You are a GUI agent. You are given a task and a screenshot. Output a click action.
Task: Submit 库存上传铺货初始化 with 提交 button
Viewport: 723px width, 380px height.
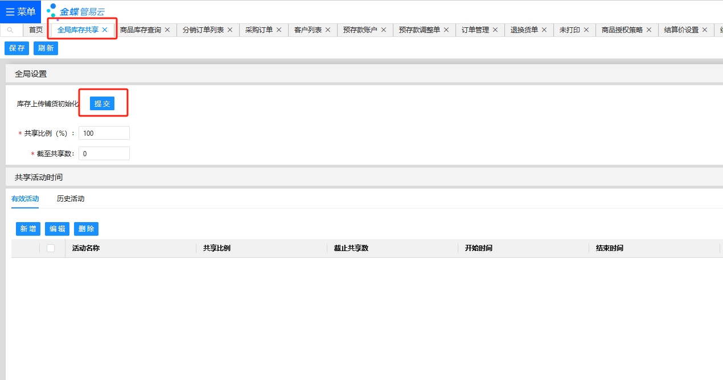[102, 103]
